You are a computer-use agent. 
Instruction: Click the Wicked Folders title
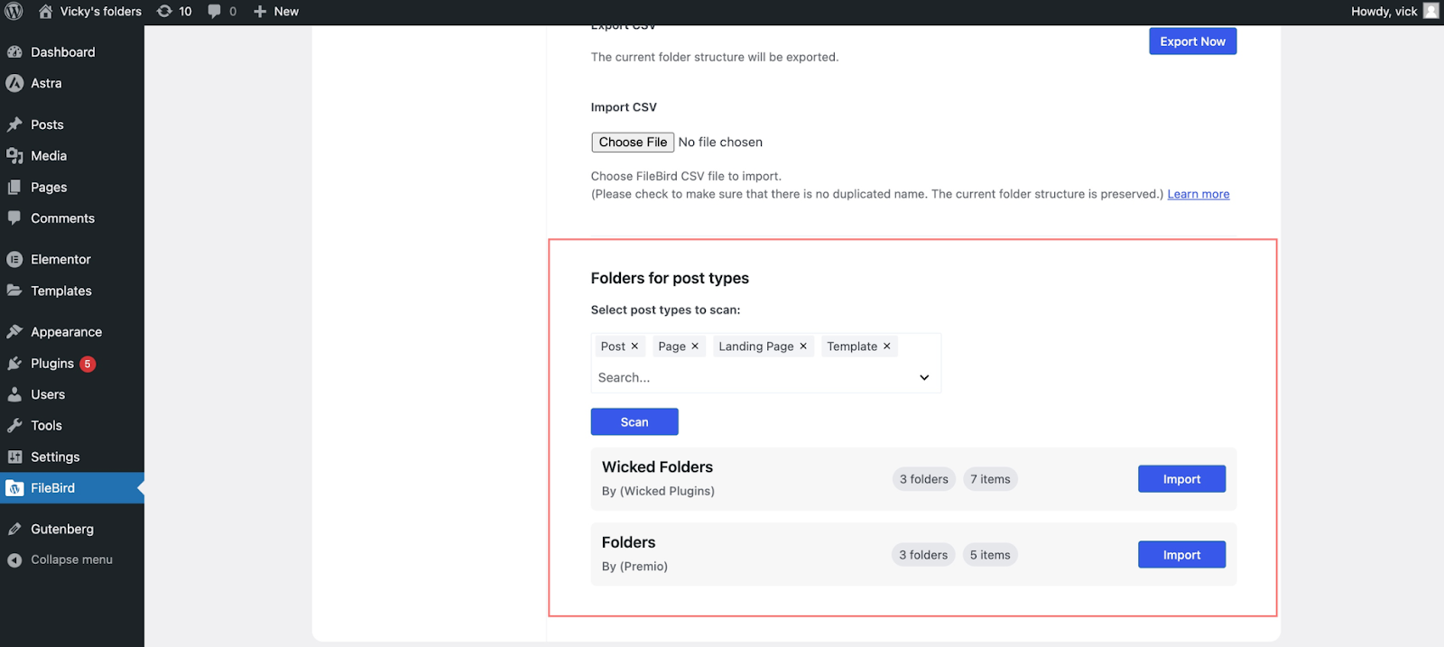657,467
